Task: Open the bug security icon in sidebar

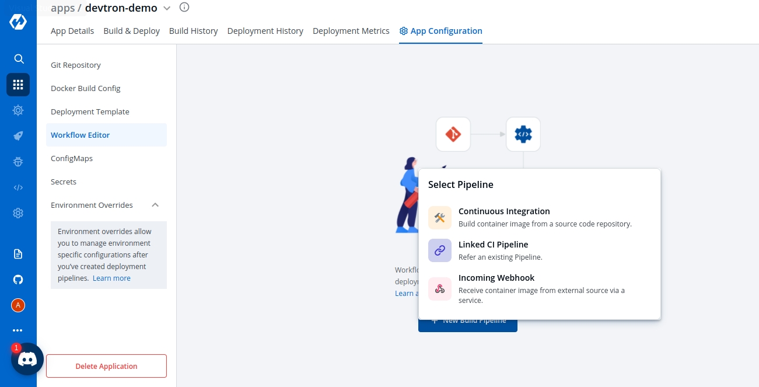Action: [18, 162]
